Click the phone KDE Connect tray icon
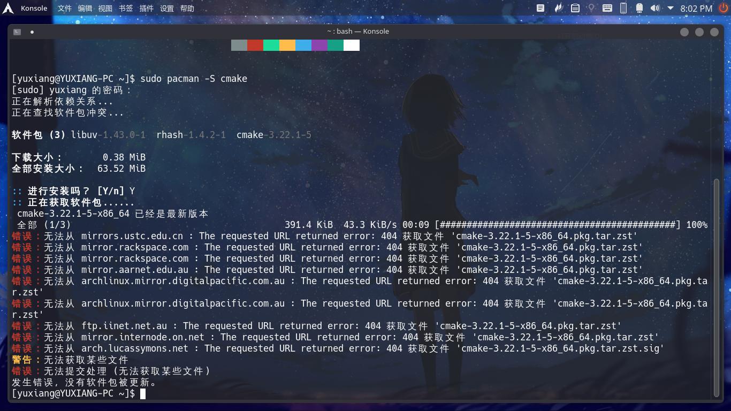 point(623,8)
